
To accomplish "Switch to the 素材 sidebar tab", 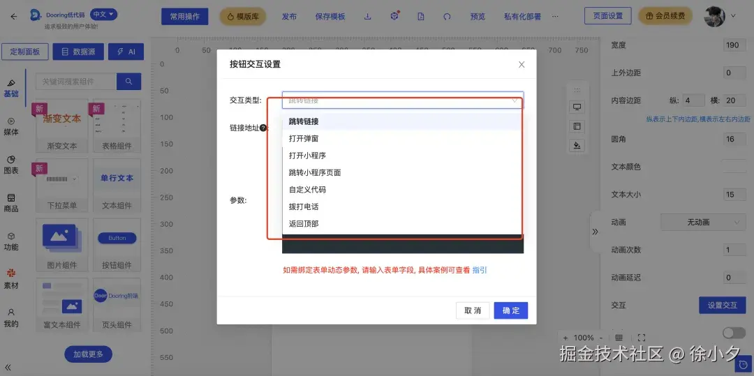I will (11, 280).
